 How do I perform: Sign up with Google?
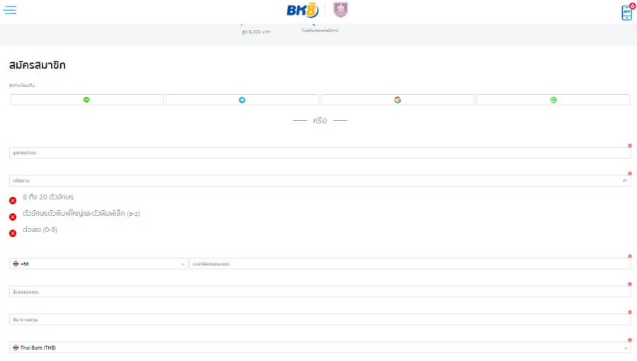pos(398,100)
